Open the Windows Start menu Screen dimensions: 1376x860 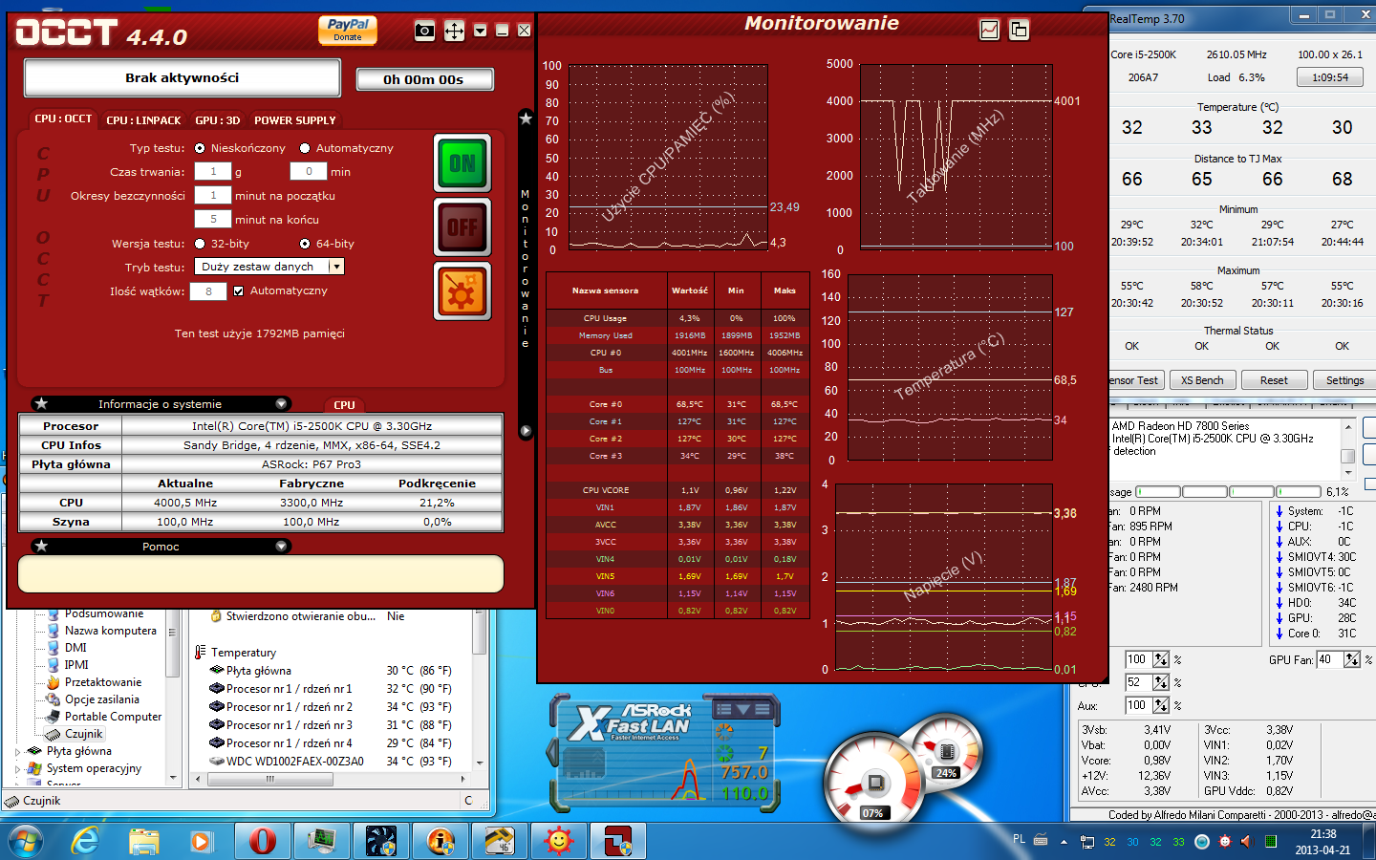[26, 841]
